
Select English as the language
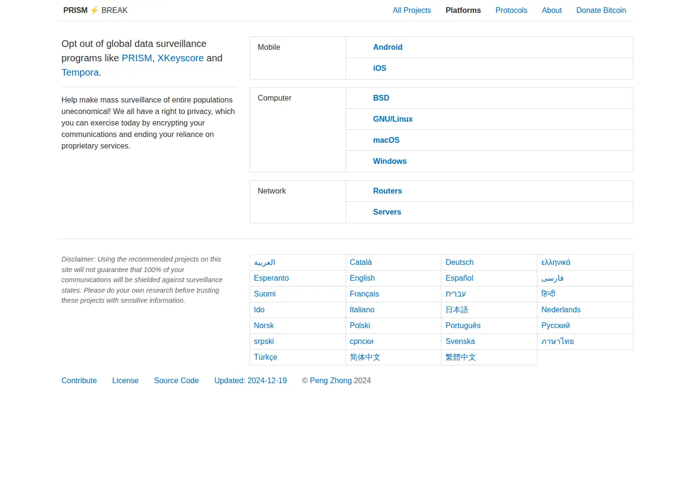click(362, 278)
